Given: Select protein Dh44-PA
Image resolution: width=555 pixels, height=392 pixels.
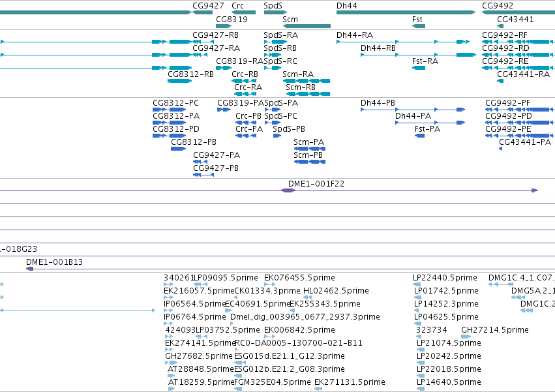Looking at the screenshot, I should click(430, 123).
